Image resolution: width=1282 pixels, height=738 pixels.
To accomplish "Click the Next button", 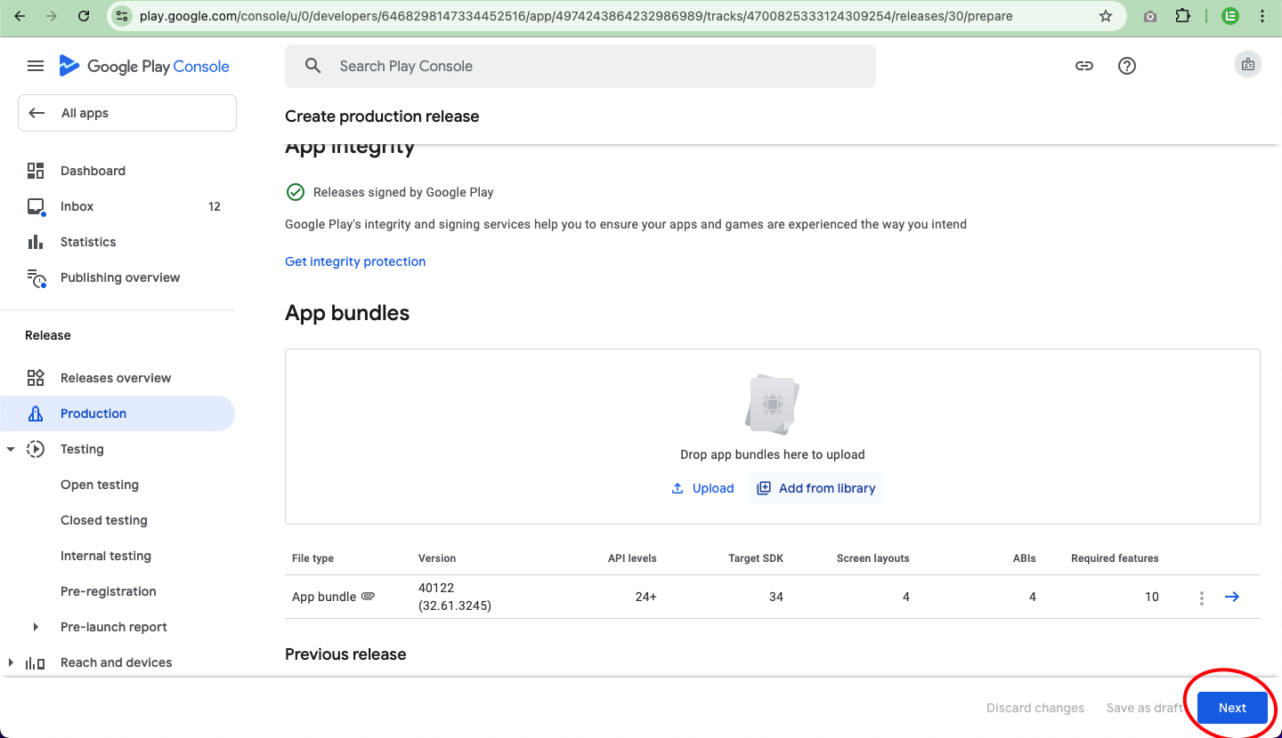I will (1232, 708).
